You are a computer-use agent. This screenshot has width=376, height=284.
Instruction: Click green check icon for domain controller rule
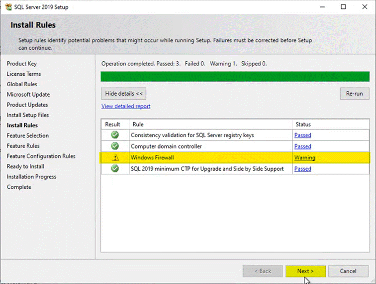115,146
